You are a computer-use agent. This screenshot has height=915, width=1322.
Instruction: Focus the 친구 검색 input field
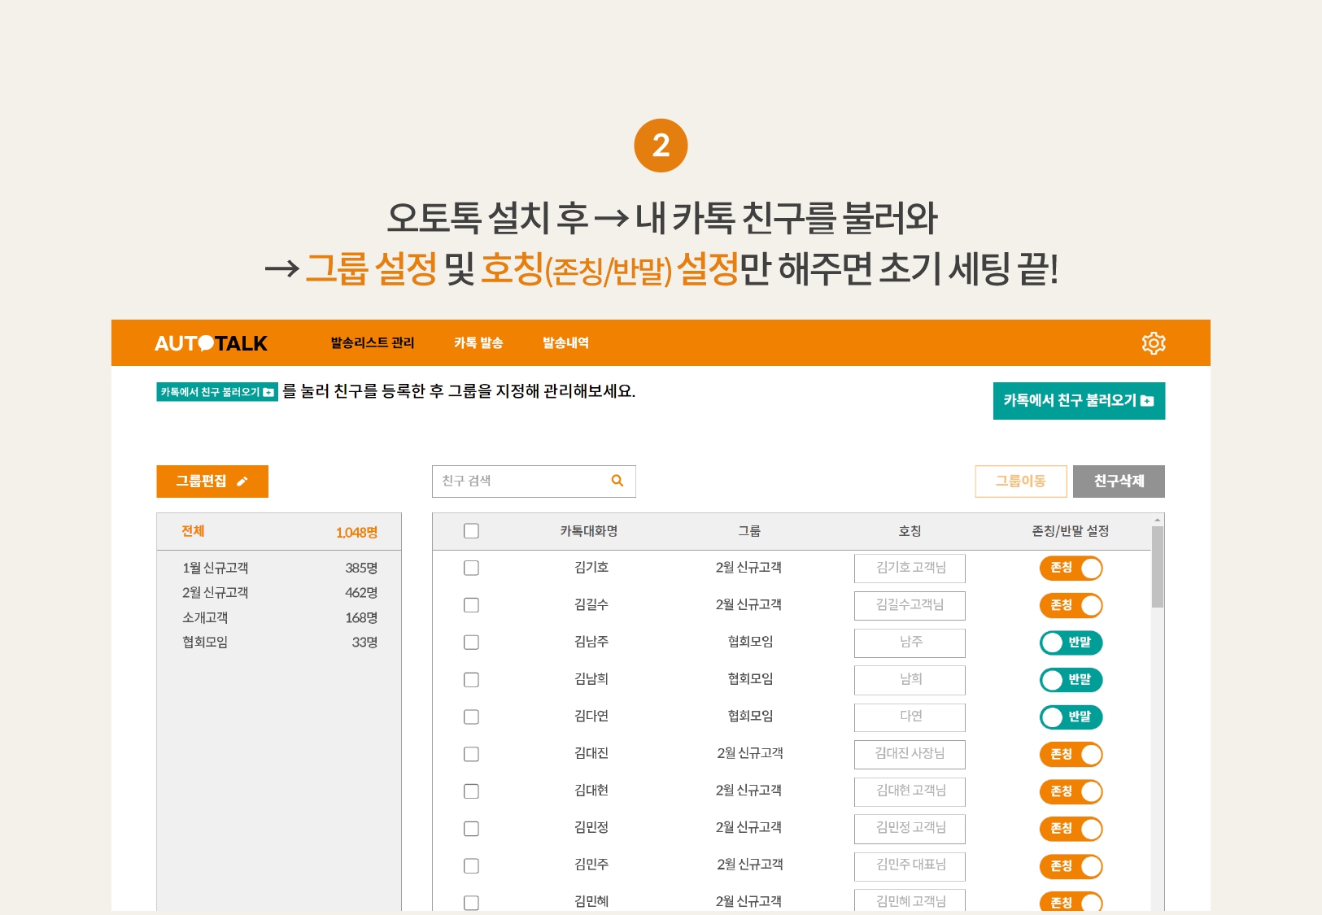pyautogui.click(x=534, y=481)
